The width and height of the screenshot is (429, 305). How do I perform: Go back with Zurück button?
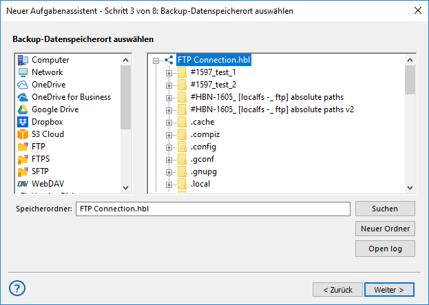pos(337,290)
